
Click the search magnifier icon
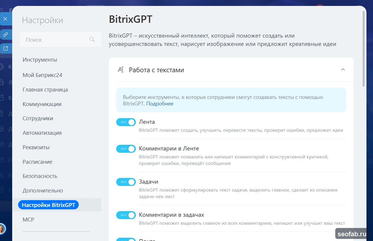[x=92, y=39]
